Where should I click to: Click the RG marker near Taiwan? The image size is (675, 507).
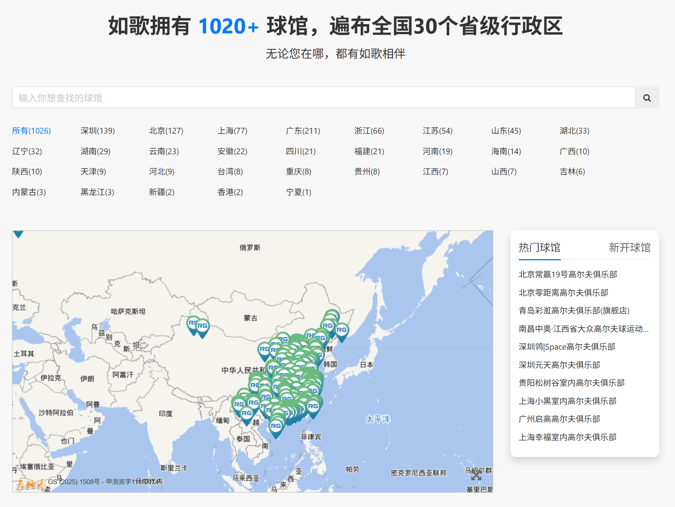point(313,407)
